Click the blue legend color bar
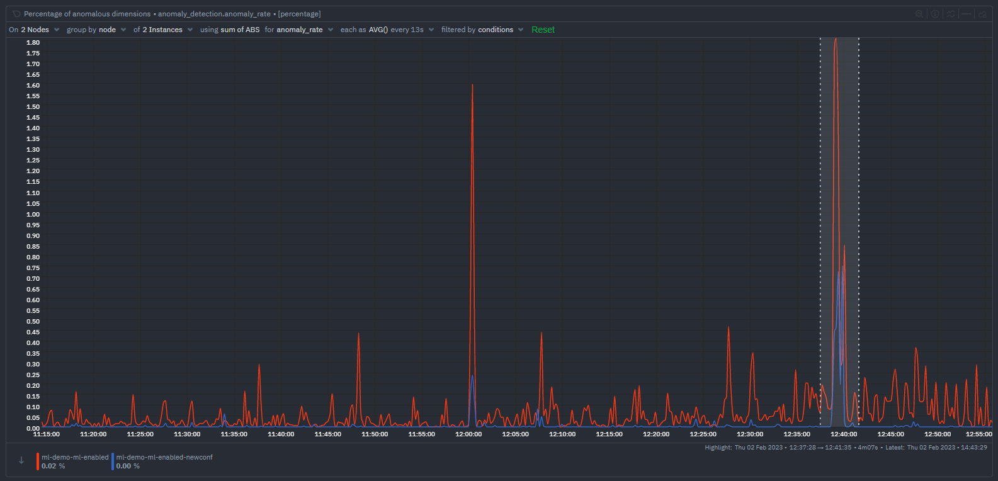The width and height of the screenshot is (998, 481). (113, 461)
